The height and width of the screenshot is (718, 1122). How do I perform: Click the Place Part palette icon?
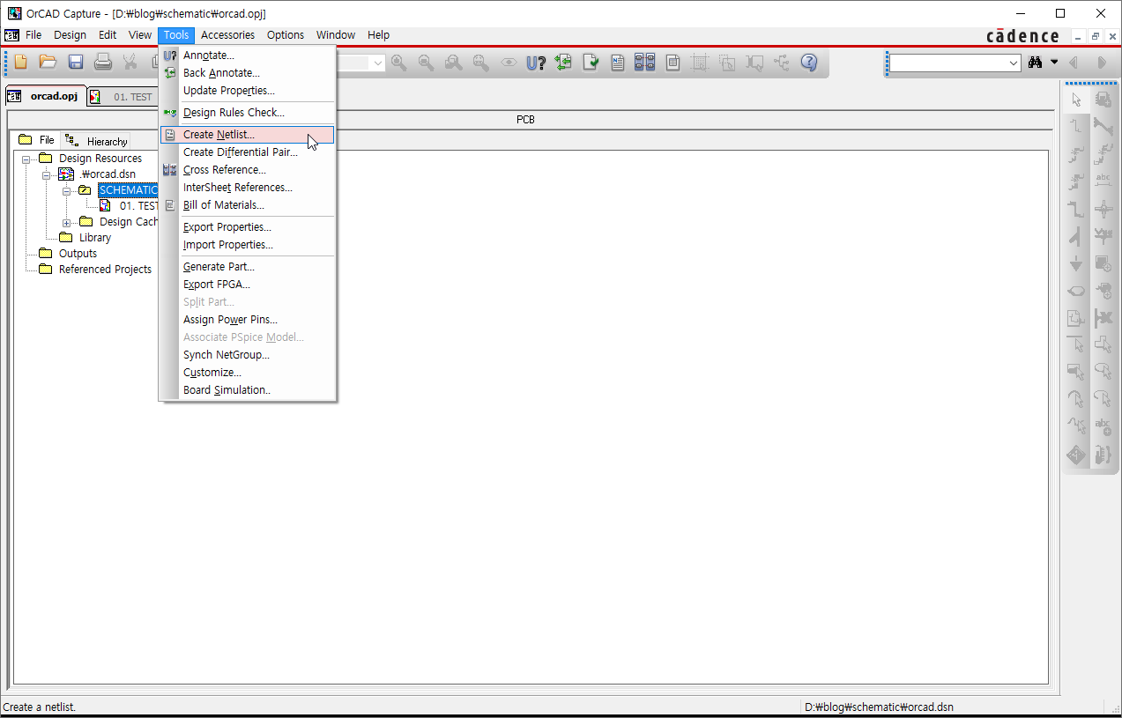pos(1103,100)
